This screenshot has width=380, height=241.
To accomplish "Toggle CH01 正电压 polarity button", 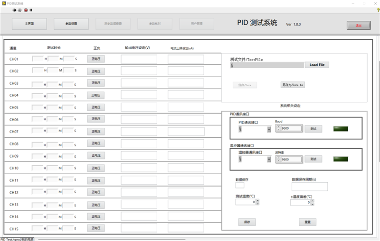I will tap(96, 59).
